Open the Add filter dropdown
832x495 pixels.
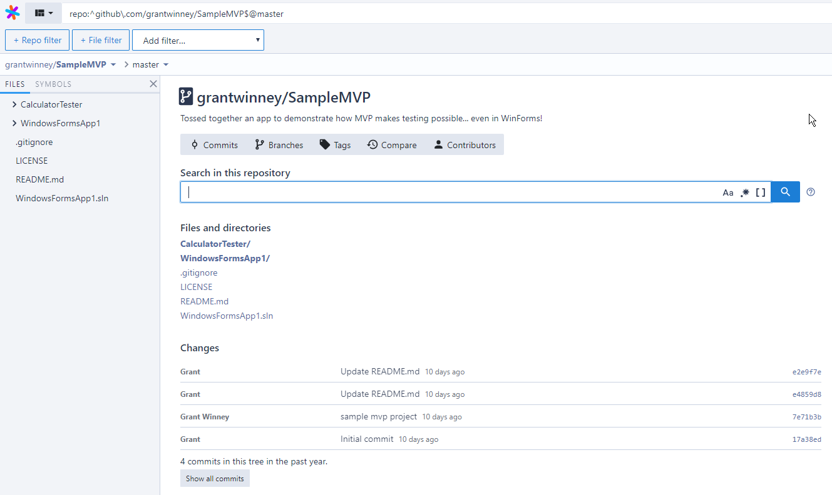pos(198,41)
